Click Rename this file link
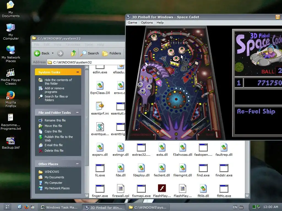The image size is (282, 211). (x=55, y=120)
